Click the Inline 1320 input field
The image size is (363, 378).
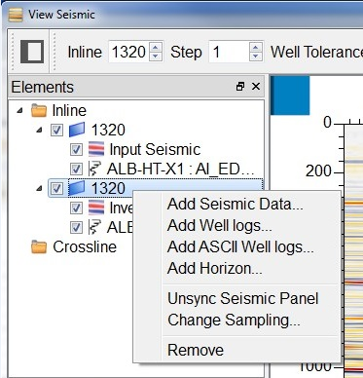pos(129,52)
